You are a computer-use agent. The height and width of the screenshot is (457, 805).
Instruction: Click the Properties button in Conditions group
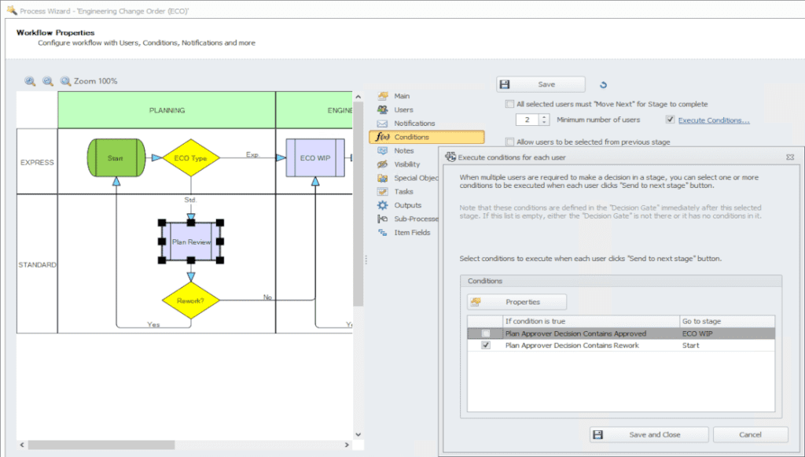tap(516, 302)
